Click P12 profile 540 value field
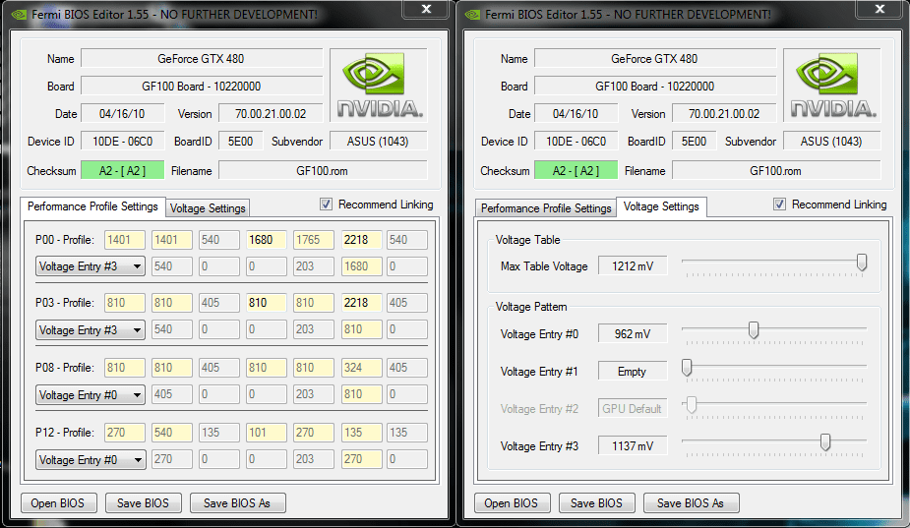This screenshot has width=910, height=528. (x=172, y=433)
